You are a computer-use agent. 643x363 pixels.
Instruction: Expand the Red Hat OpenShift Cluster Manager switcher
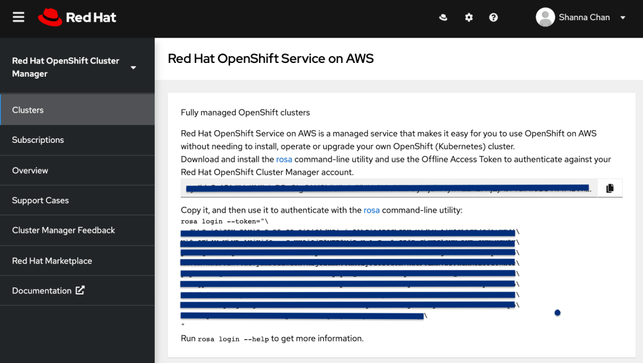[133, 67]
